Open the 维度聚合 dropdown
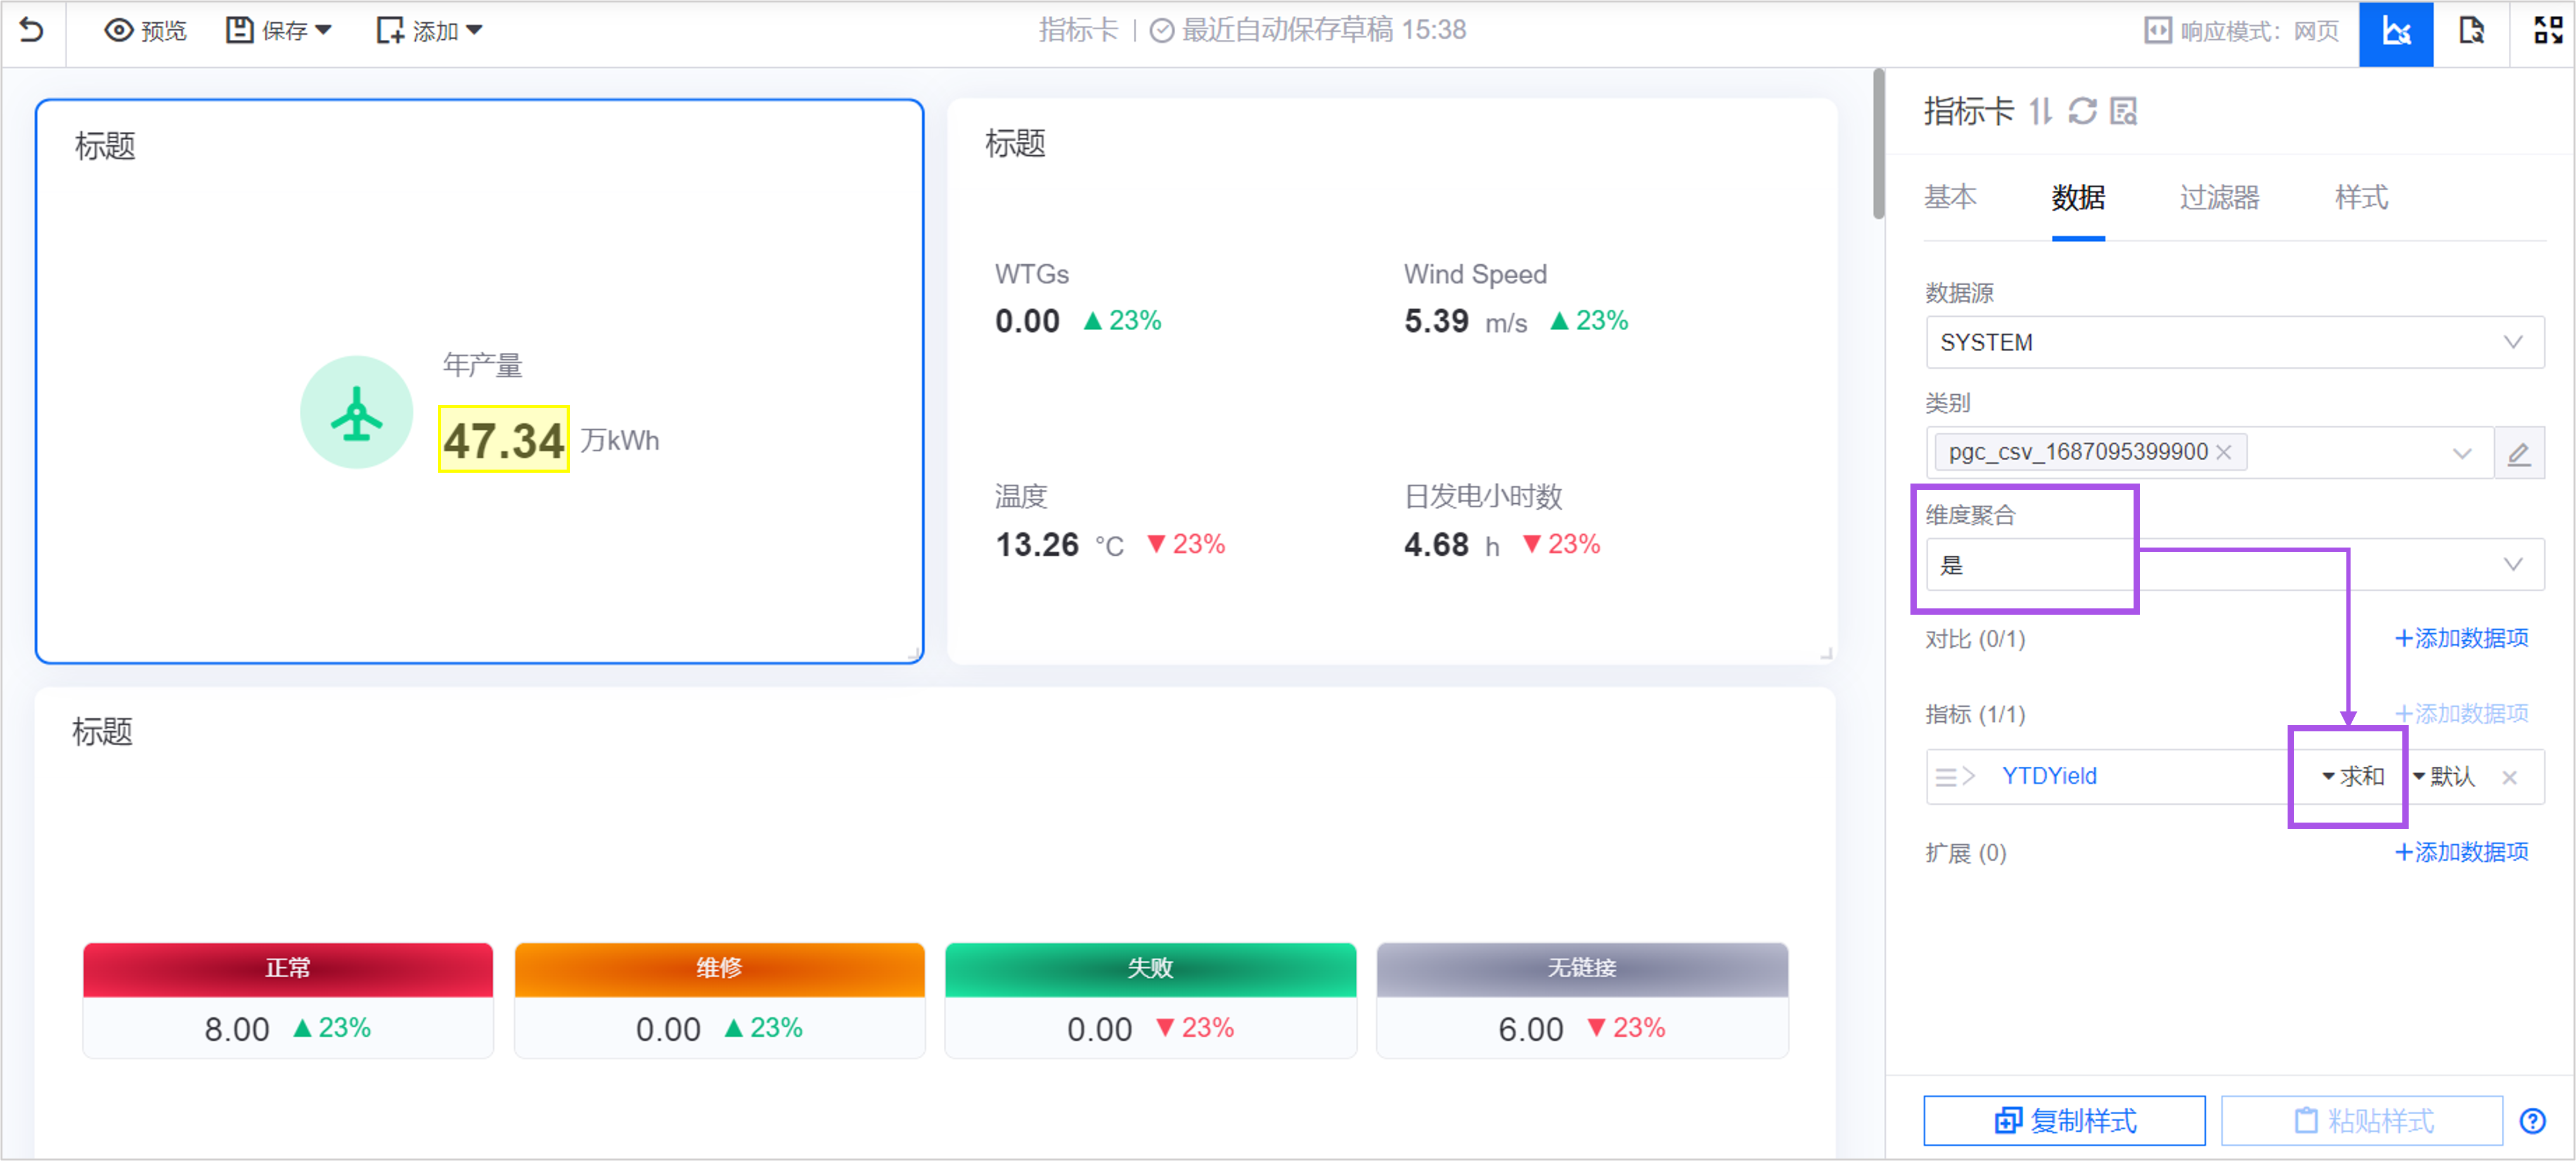The image size is (2576, 1161). [2234, 565]
